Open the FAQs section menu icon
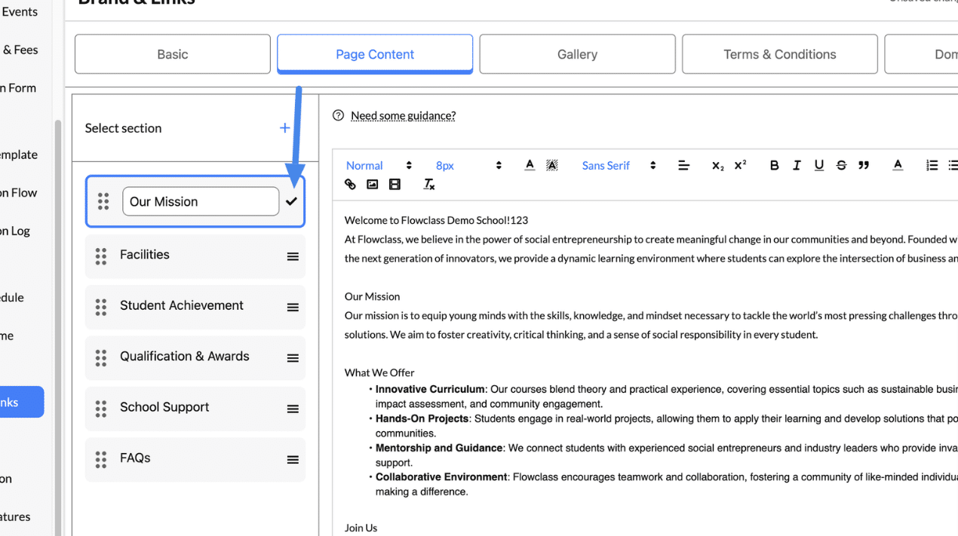 (x=293, y=460)
